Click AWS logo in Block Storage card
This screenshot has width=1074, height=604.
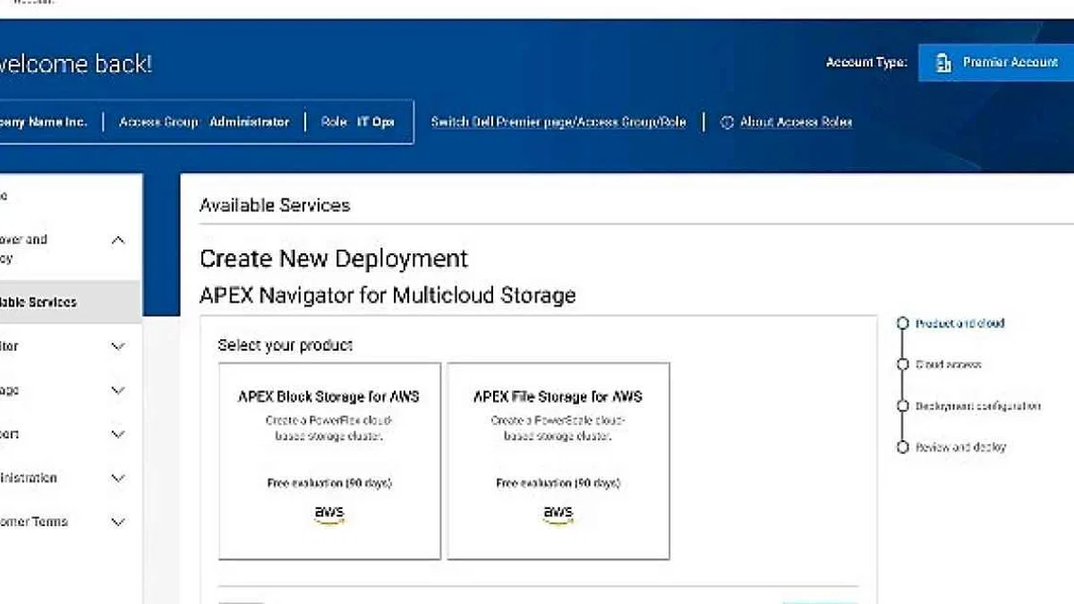[329, 515]
